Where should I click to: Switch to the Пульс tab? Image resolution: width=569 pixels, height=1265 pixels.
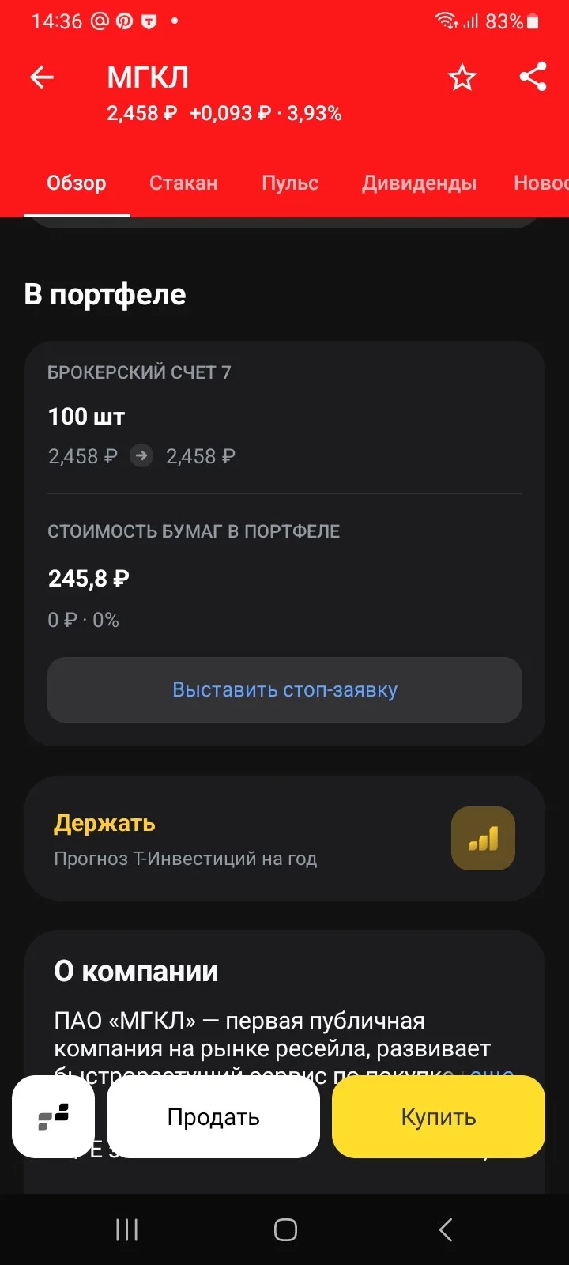coord(290,183)
